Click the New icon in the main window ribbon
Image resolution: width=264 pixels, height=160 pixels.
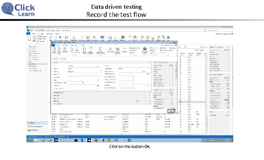tap(29, 38)
